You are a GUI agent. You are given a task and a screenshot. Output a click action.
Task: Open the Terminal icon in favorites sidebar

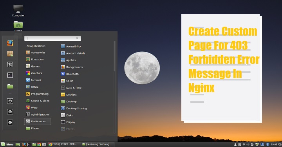(x=10, y=75)
